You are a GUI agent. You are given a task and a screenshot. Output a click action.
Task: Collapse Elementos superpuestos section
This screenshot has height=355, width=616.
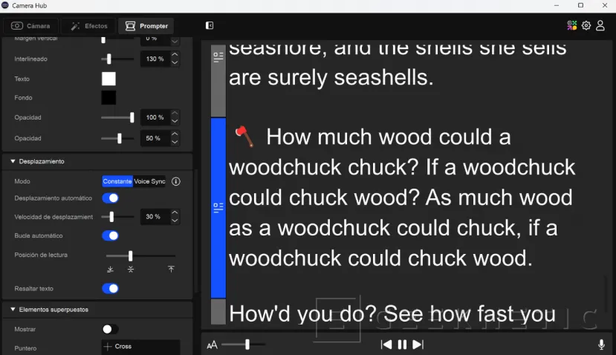[x=13, y=309]
